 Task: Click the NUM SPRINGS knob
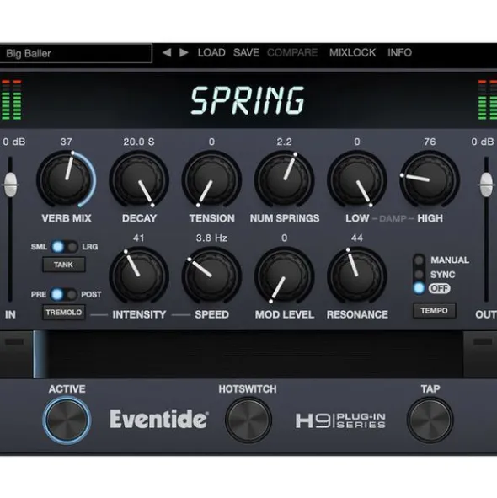[x=284, y=179]
